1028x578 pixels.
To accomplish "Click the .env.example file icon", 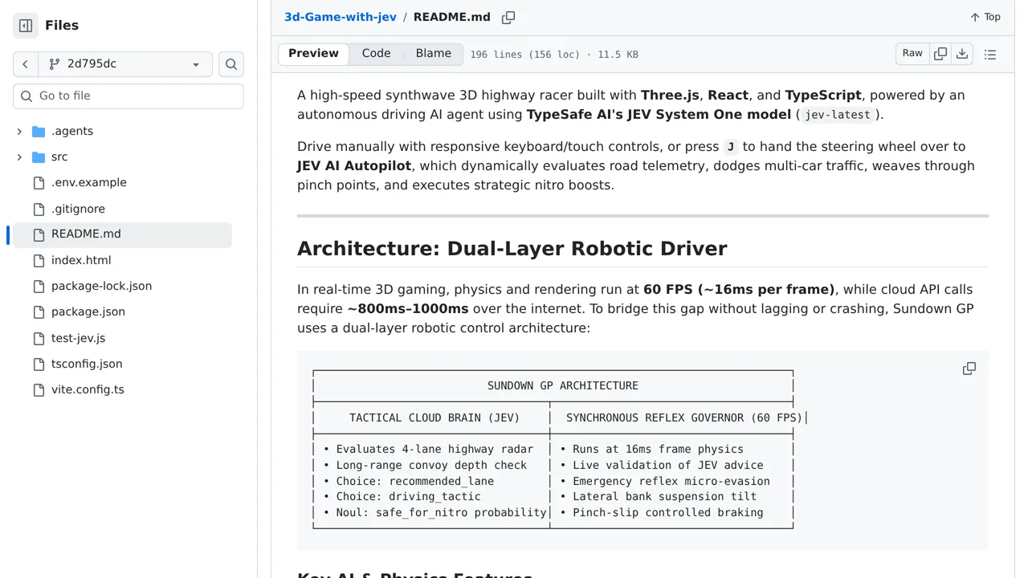I will (x=39, y=183).
